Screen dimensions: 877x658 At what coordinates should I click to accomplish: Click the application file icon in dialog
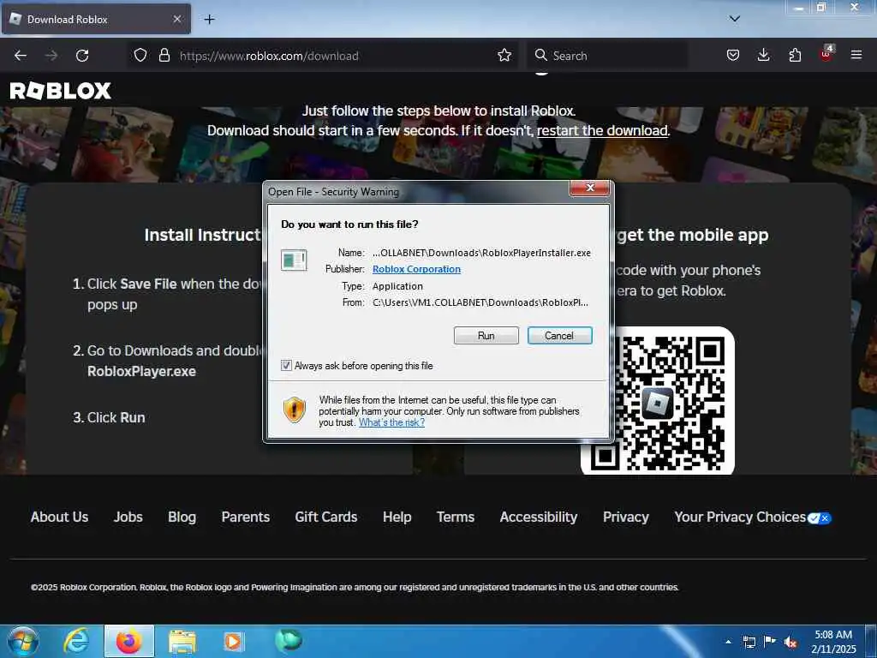click(294, 260)
